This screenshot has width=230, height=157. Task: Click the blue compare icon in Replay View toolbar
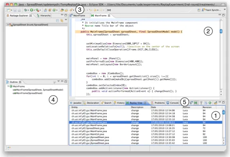[x=206, y=103]
